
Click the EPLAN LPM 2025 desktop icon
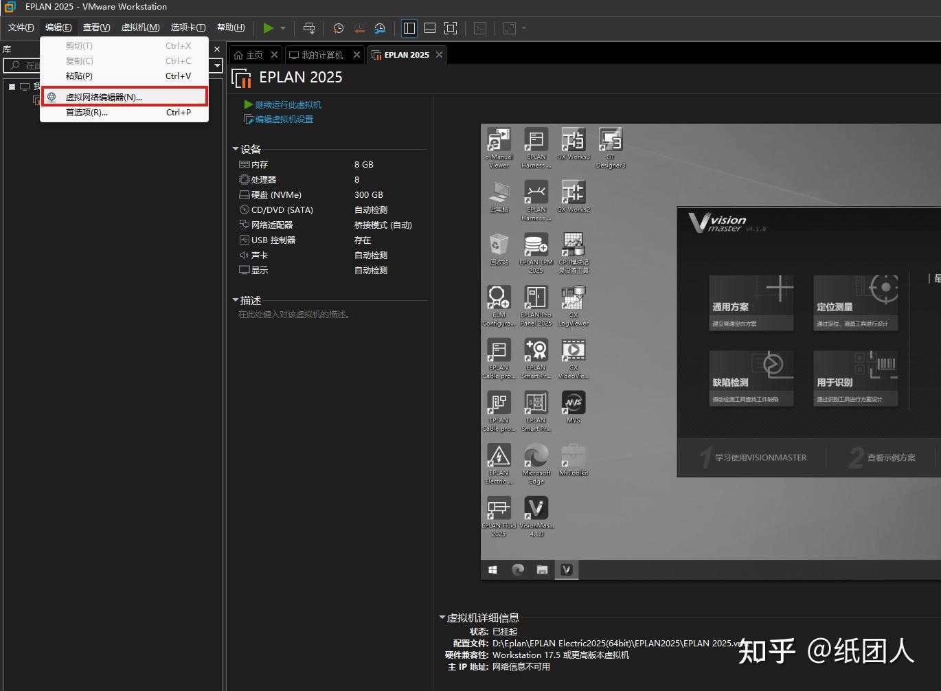536,253
